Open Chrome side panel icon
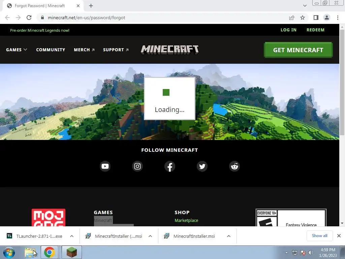 (316, 18)
